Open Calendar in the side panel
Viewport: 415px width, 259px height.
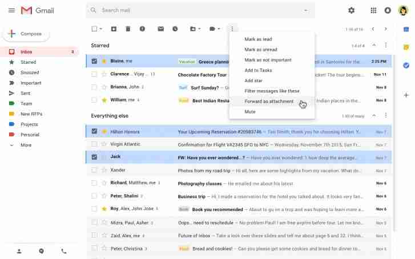[x=406, y=29]
